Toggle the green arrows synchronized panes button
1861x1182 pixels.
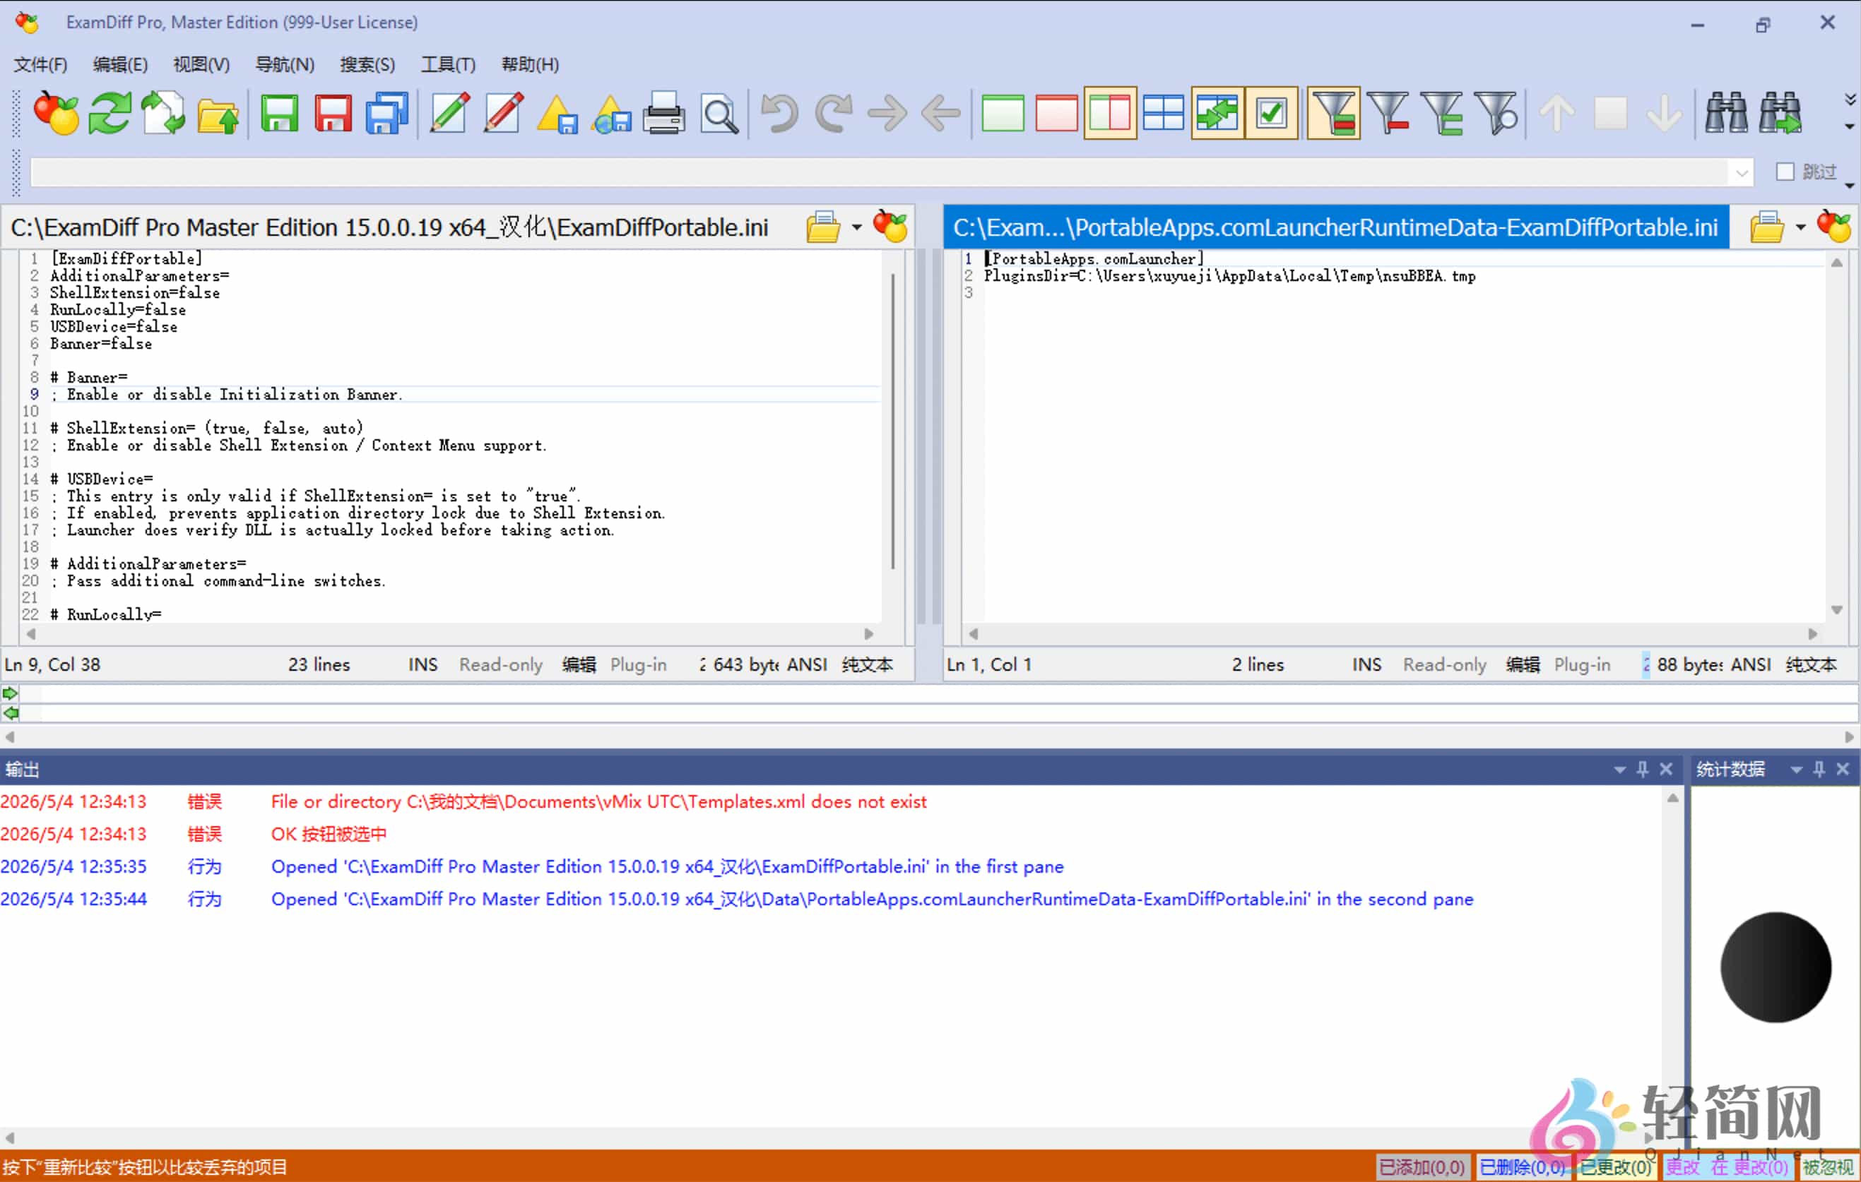point(1217,114)
